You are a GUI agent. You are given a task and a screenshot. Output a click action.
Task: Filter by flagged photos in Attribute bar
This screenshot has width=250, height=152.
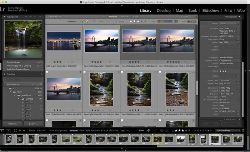click(x=87, y=21)
